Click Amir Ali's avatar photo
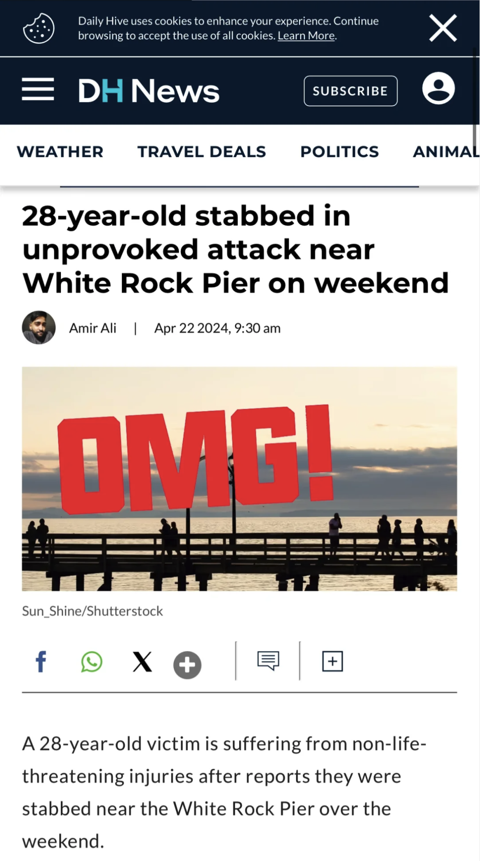480x861 pixels. (x=39, y=328)
